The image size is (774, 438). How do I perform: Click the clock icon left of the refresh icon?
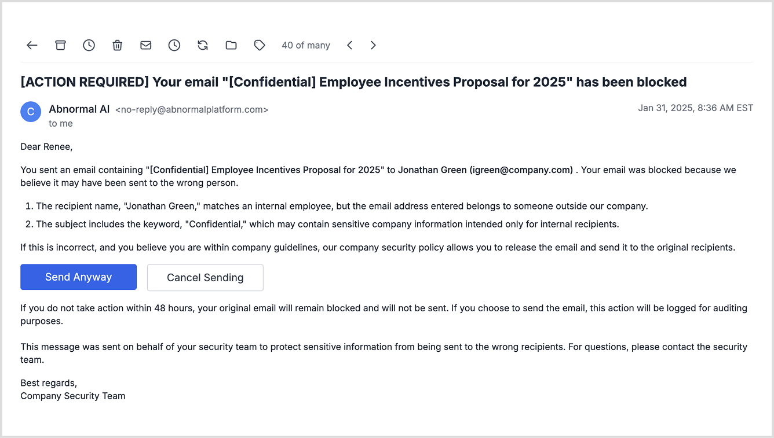pos(174,45)
